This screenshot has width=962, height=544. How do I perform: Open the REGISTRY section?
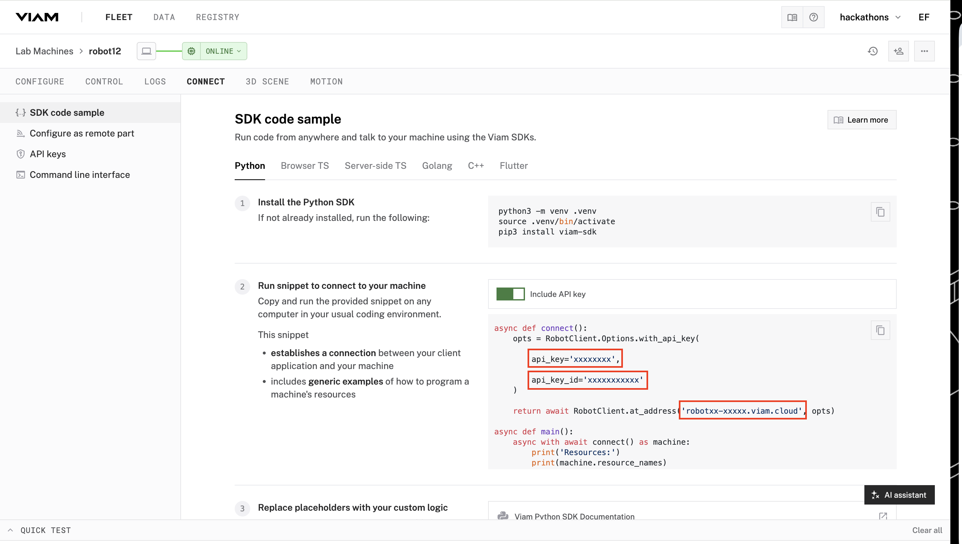click(217, 17)
